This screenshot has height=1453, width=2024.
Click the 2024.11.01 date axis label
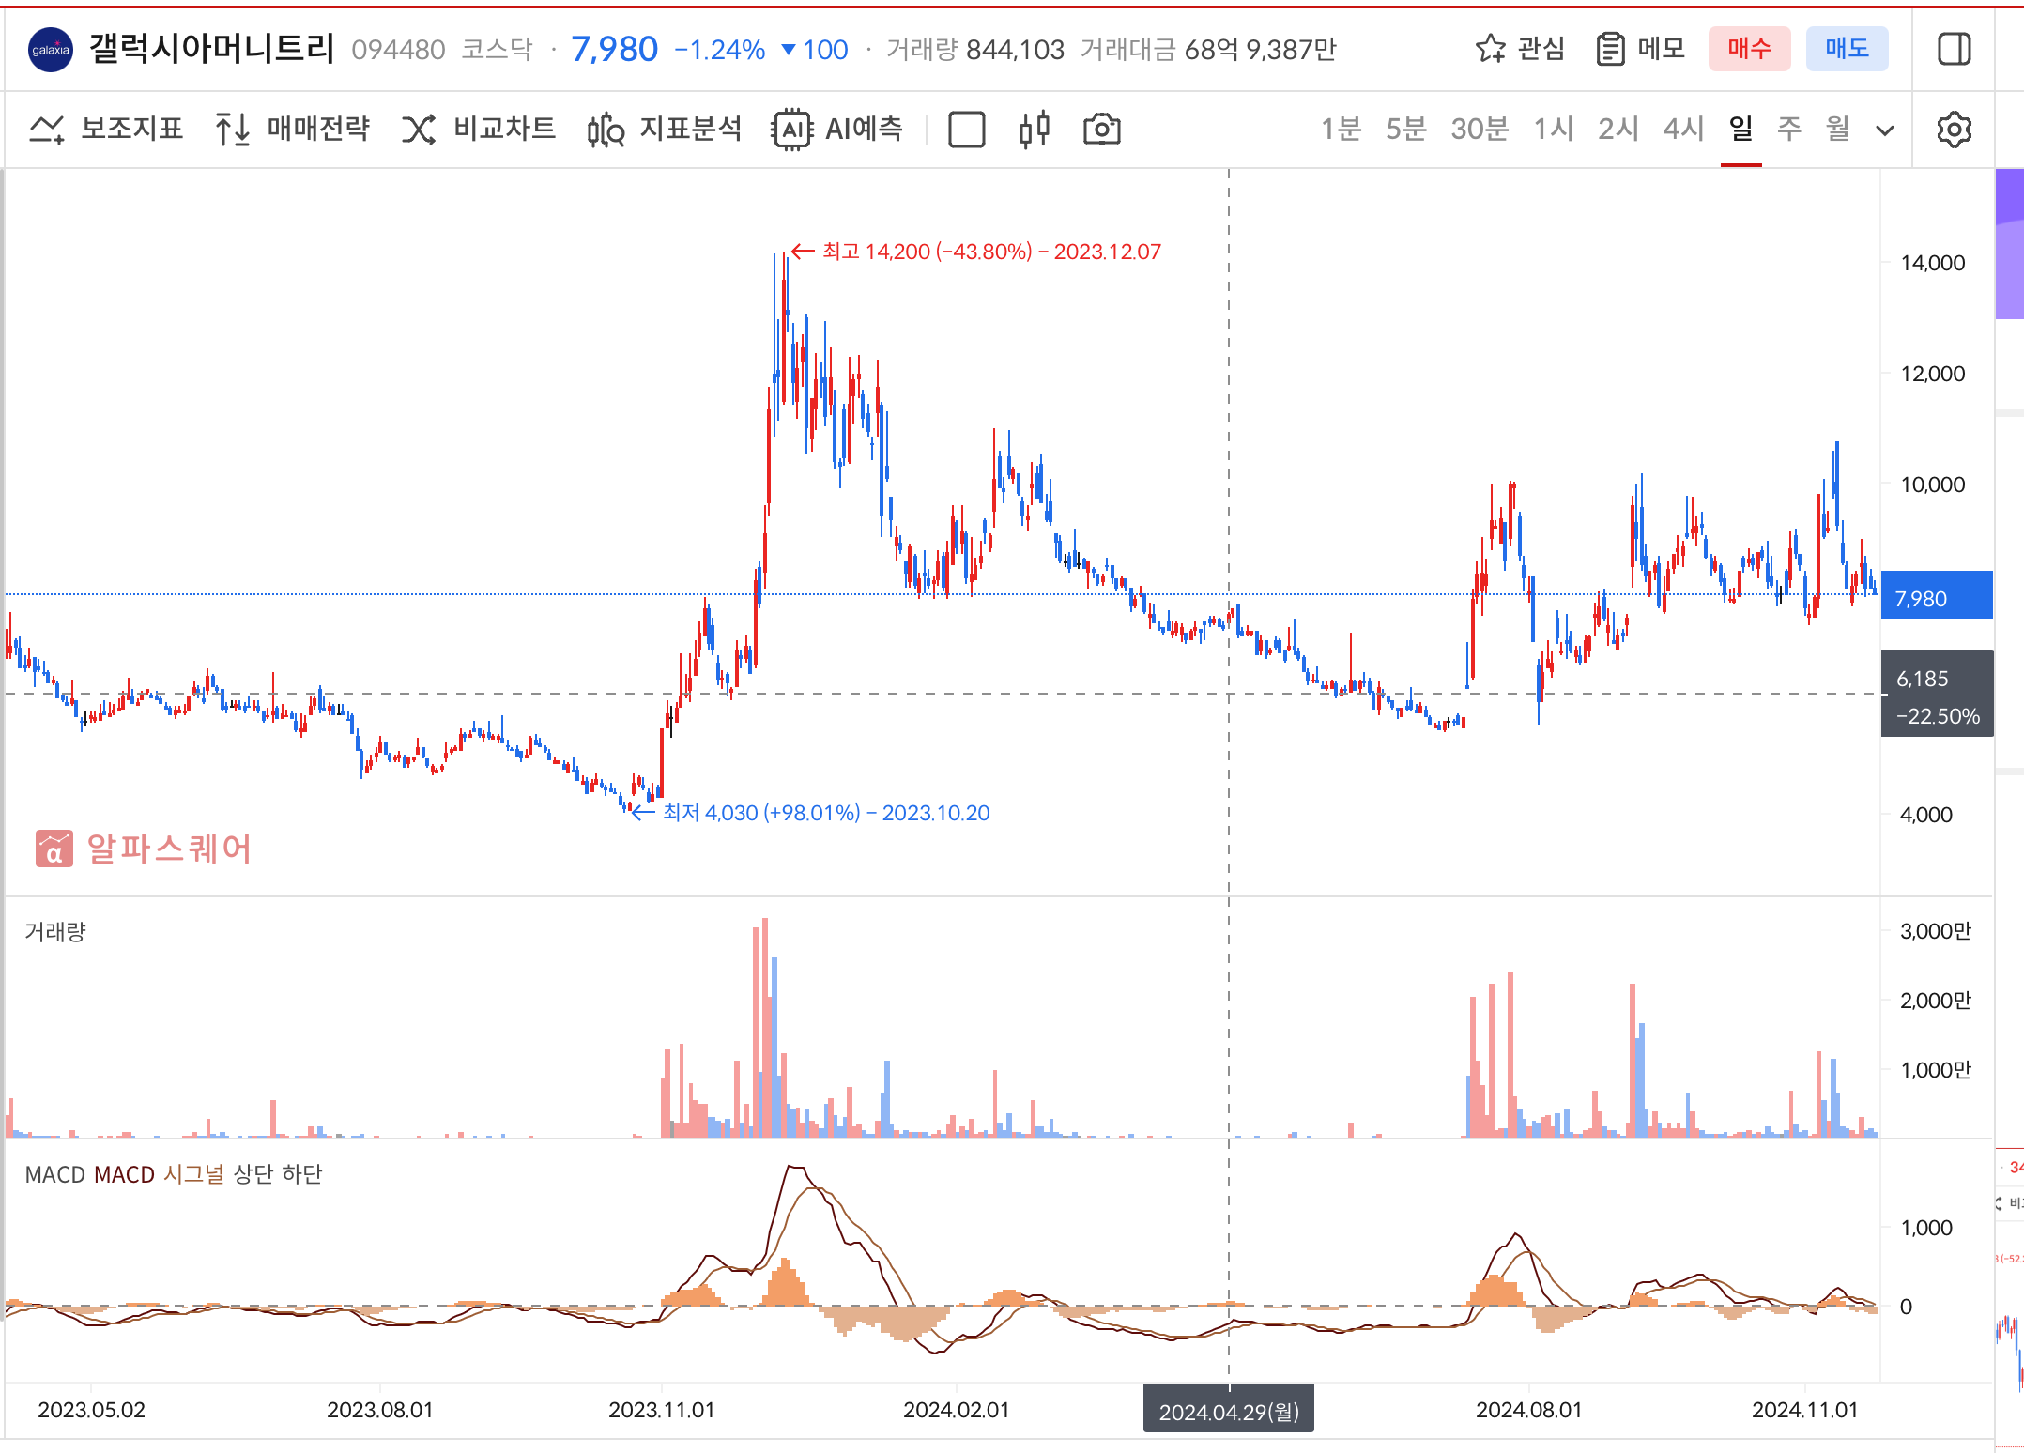1805,1410
